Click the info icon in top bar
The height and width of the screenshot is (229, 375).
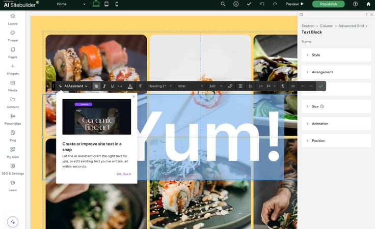pyautogui.click(x=236, y=4)
